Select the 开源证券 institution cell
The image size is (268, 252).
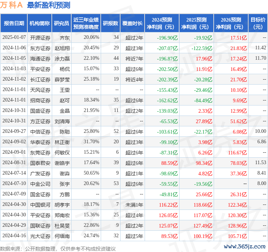tap(40, 38)
